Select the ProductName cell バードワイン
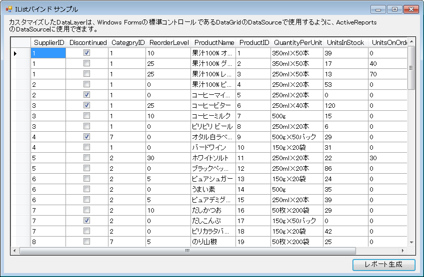 point(213,147)
